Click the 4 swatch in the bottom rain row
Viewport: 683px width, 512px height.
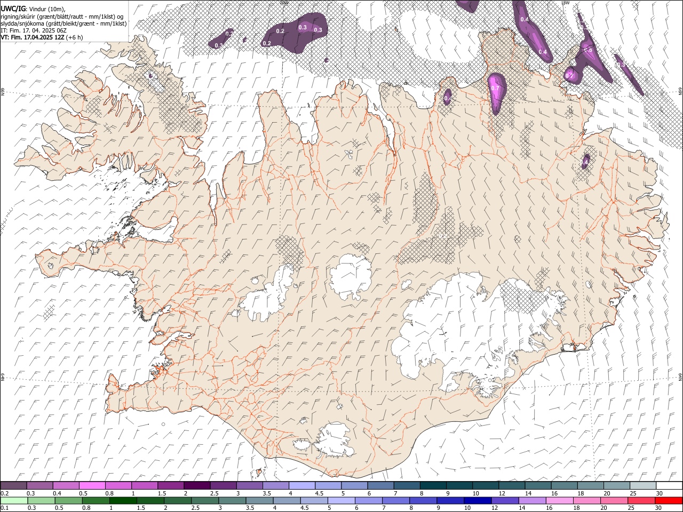tap(287, 500)
